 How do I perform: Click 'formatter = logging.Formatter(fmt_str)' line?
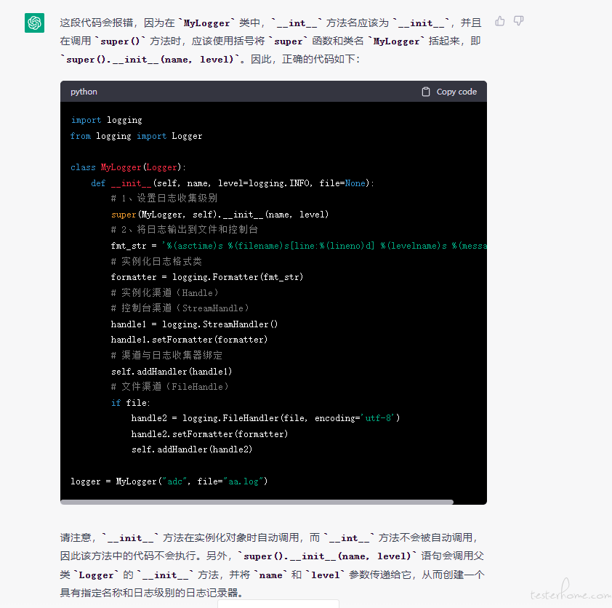point(207,277)
